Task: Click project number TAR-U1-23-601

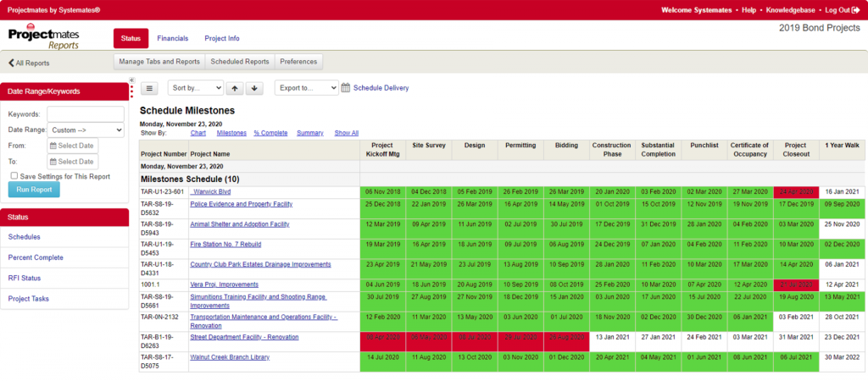Action: 162,192
